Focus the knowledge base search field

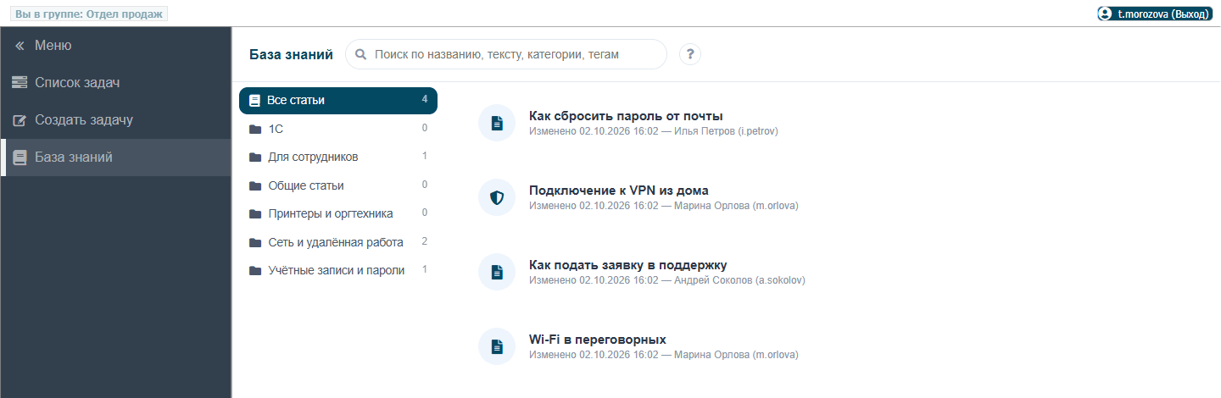click(506, 54)
